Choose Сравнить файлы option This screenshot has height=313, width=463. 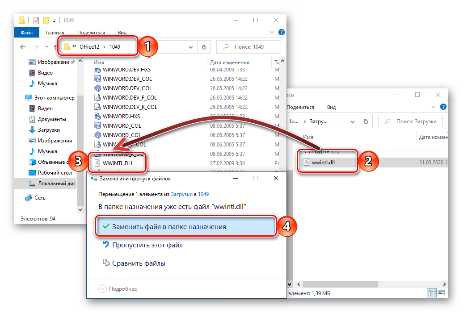pos(134,263)
